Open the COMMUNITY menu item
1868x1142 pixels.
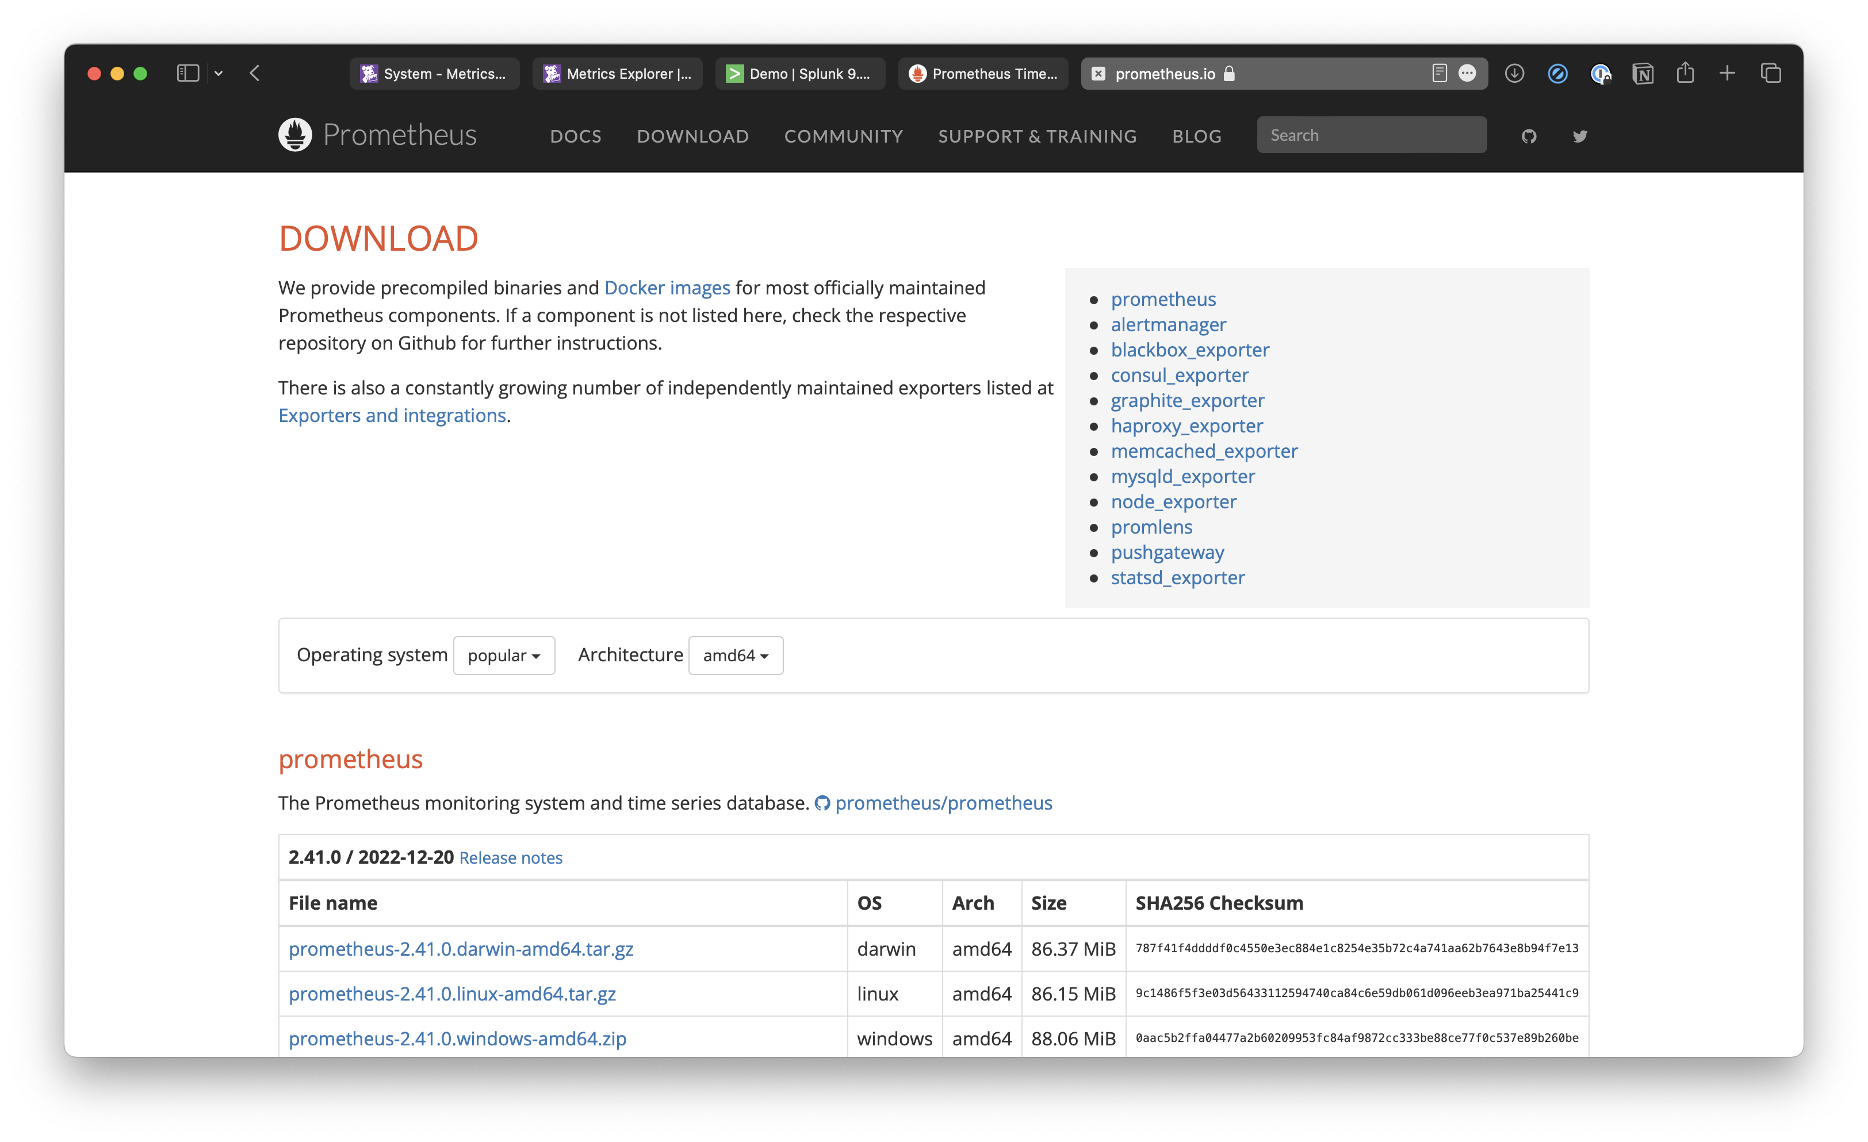[x=844, y=136]
